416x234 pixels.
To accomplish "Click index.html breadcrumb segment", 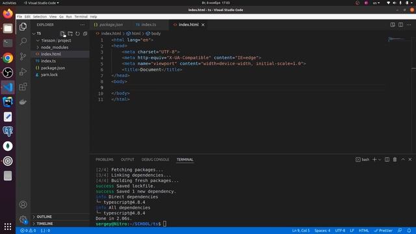I will point(109,34).
